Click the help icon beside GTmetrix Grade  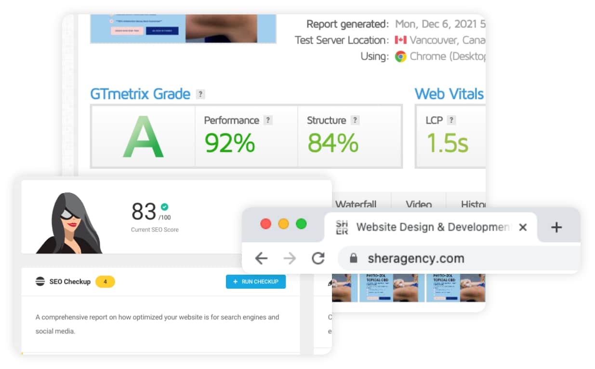tap(200, 94)
